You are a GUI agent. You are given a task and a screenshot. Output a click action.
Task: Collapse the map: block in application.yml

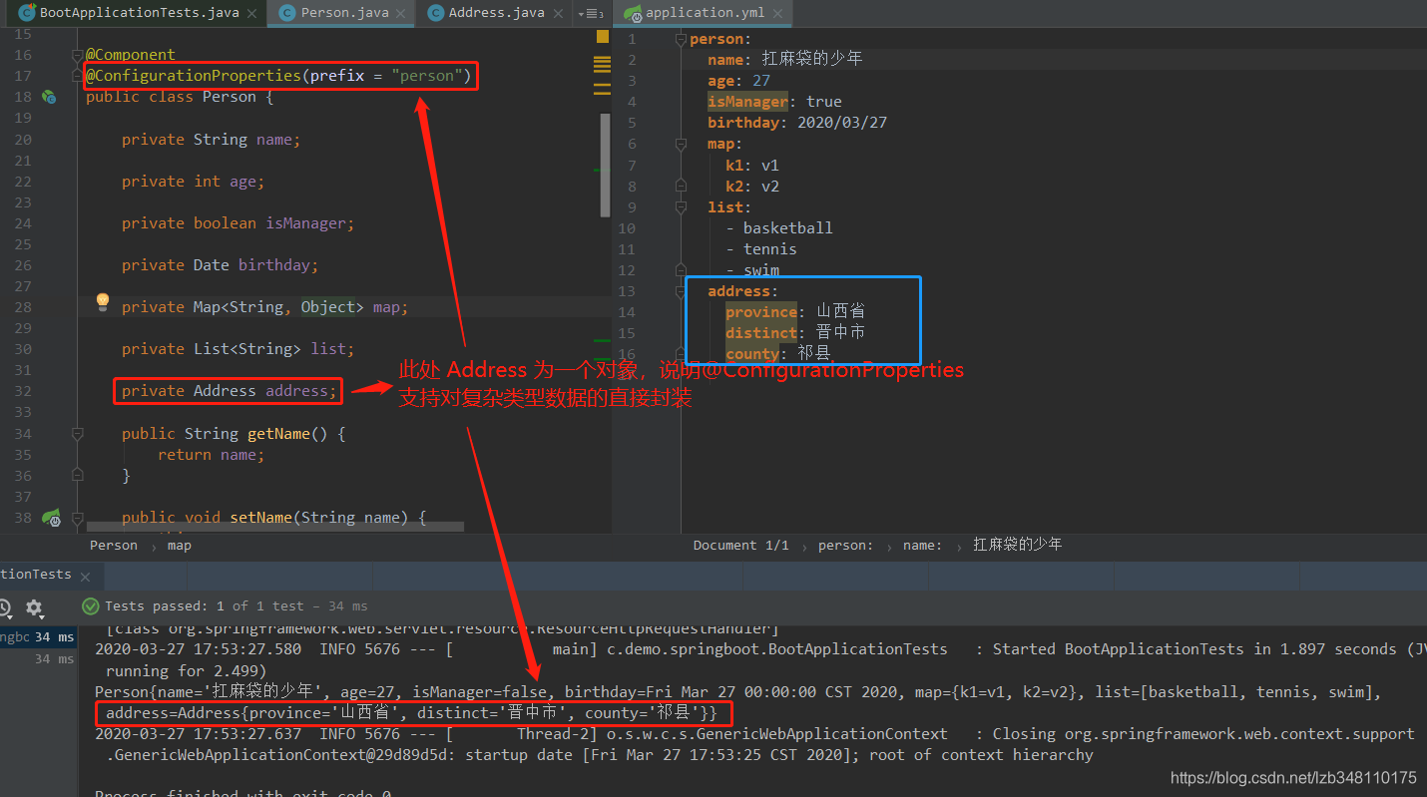682,145
